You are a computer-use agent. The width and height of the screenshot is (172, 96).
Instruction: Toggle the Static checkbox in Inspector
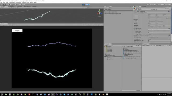(x=166, y=8)
